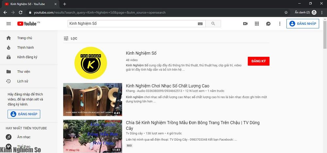This screenshot has width=327, height=153.
Task: Open the YouTube hamburger guide menu
Action: pyautogui.click(x=9, y=24)
